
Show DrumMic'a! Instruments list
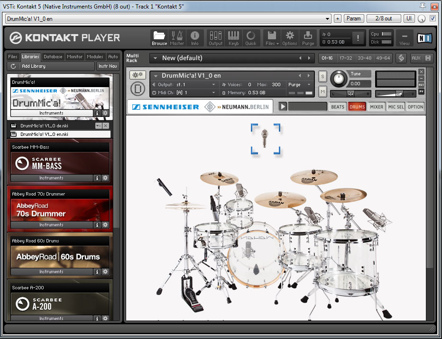coord(52,113)
